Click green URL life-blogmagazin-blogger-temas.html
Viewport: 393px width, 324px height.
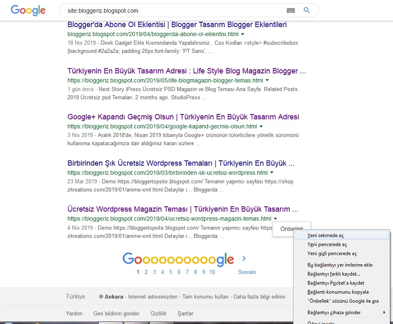point(165,80)
